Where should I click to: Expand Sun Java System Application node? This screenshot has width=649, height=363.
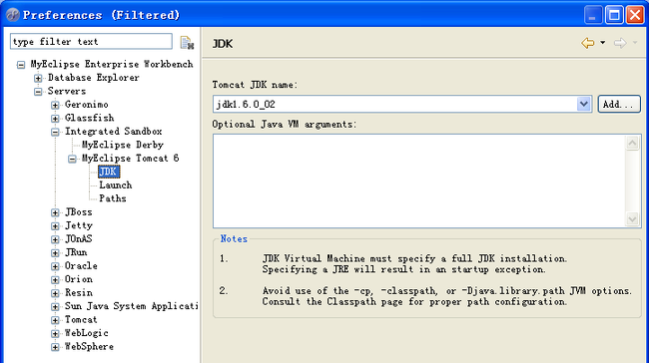click(x=55, y=307)
